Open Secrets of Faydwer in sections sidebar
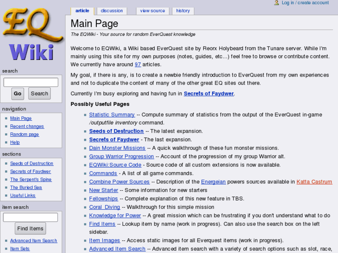The height and width of the screenshot is (253, 338). (31, 171)
